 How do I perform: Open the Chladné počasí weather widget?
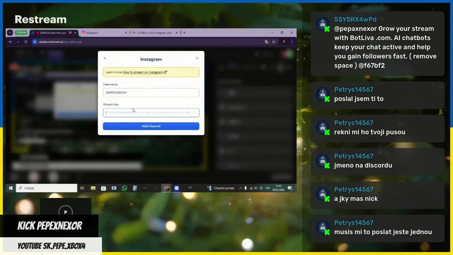pos(221,188)
